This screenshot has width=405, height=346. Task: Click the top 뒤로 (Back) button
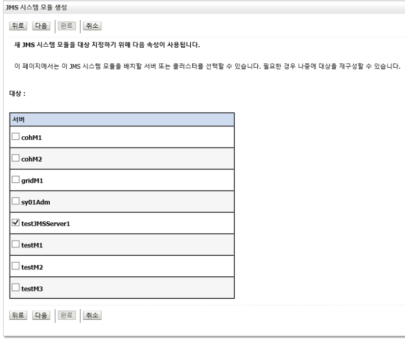coord(18,26)
